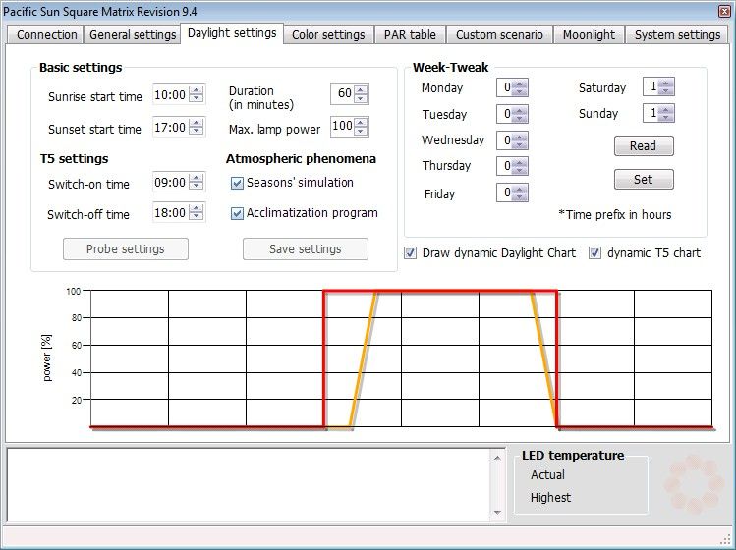Switch to the Moonlight tab
Image resolution: width=736 pixels, height=550 pixels.
pos(589,34)
